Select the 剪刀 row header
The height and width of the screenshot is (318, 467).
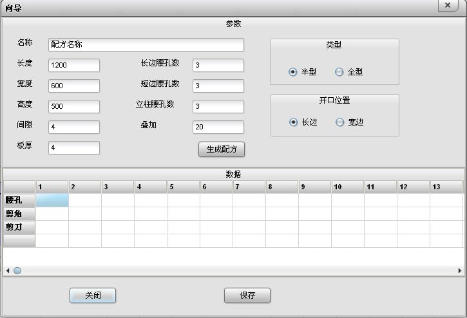[x=19, y=227]
